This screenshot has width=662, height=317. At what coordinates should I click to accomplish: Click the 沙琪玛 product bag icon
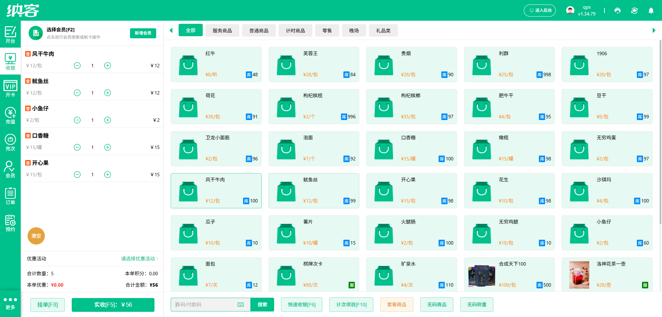click(579, 191)
